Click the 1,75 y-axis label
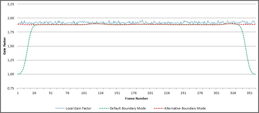 tap(11, 32)
